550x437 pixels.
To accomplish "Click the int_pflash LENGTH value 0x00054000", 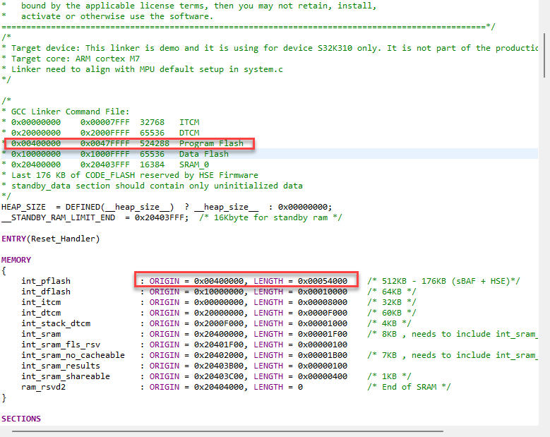I will (x=323, y=281).
